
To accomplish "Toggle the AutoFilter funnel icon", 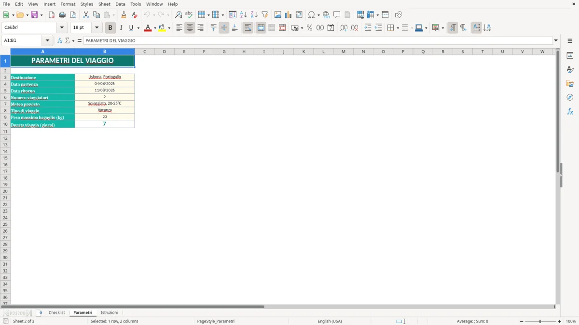I will (x=265, y=15).
